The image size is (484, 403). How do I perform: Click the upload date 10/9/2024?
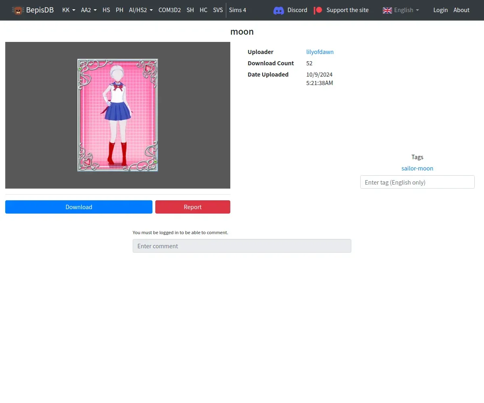pos(319,75)
